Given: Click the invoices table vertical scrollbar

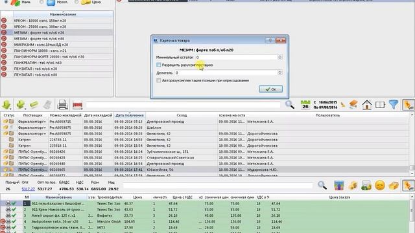Looking at the screenshot, I should (x=412, y=144).
